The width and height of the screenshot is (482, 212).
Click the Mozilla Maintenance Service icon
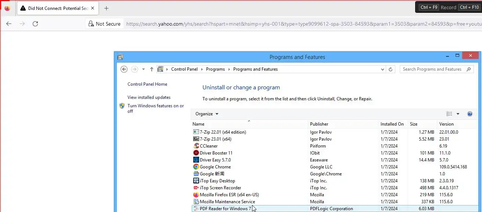point(196,202)
